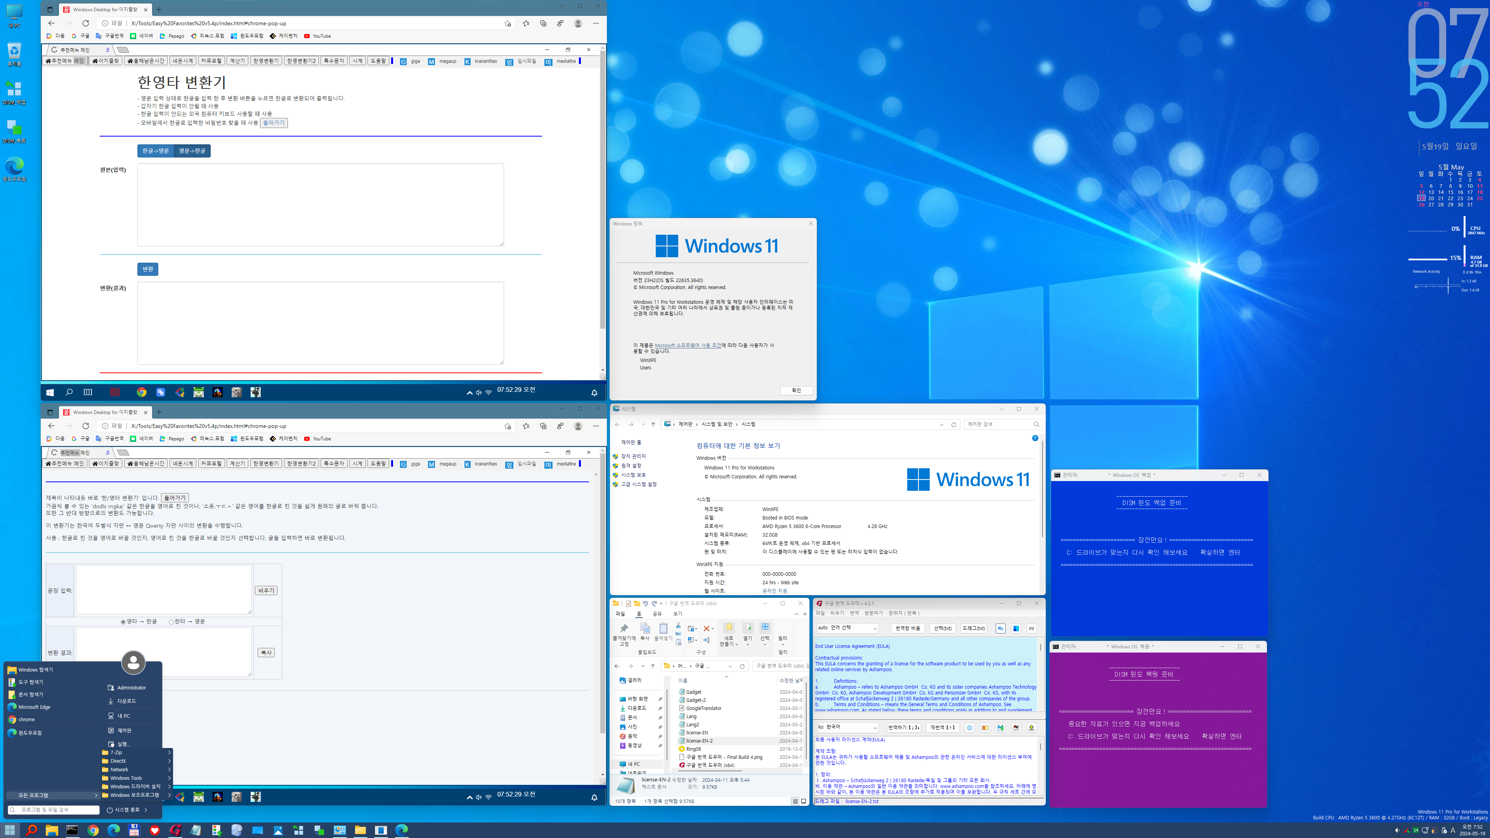
Task: Select the 한타 → 영문 radio button
Action: (x=171, y=622)
